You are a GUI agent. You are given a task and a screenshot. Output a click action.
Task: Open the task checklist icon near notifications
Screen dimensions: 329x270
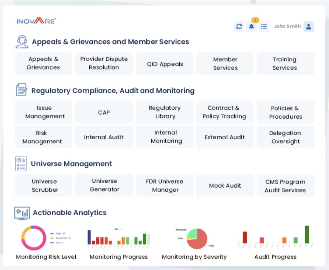[x=264, y=26]
